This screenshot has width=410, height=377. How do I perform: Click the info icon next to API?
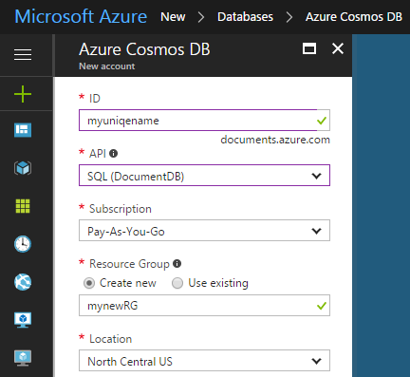(x=113, y=154)
